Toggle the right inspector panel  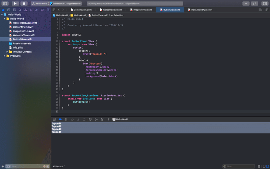pos(265,3)
